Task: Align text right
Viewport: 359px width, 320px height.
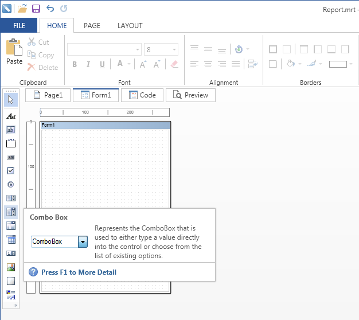Action: (x=221, y=64)
